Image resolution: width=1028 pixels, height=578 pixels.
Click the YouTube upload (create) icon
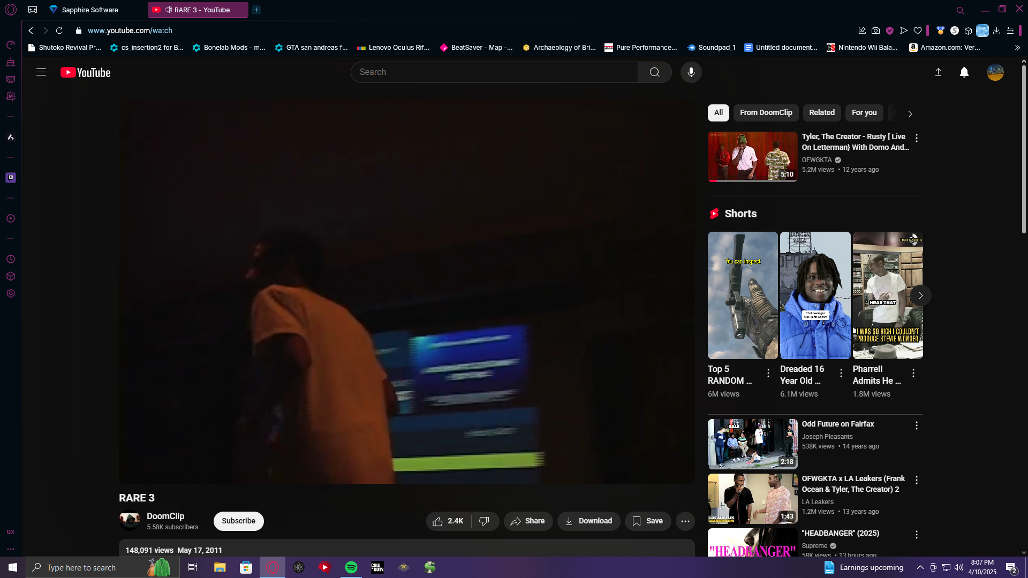(938, 72)
